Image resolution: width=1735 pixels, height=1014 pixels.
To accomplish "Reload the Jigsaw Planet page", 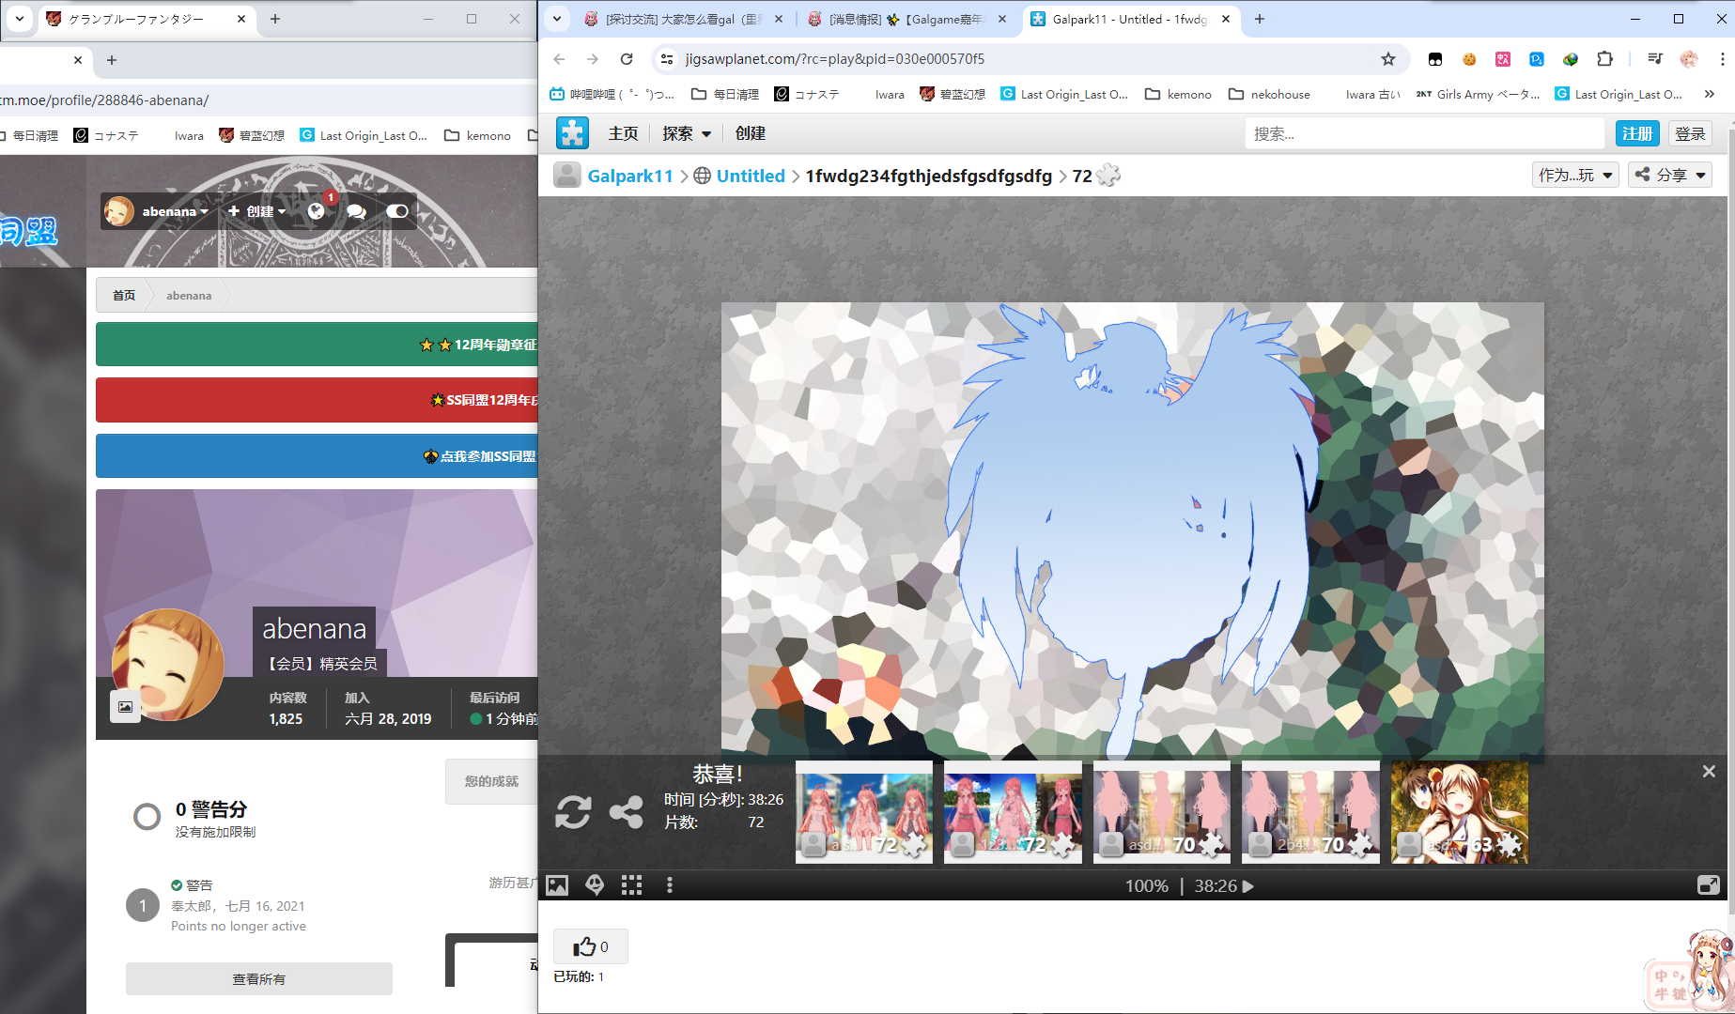I will [627, 59].
